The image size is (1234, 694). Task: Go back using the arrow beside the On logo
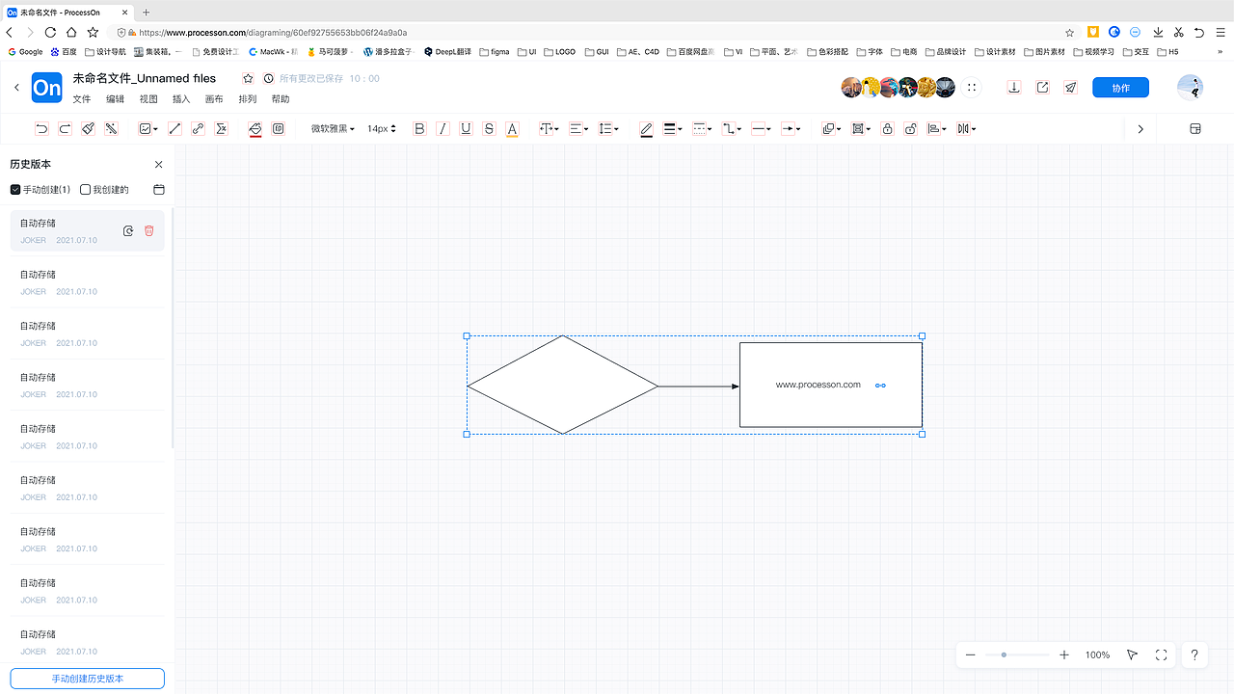16,88
